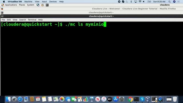Open the VirtualBox VM application menu
Viewport: 183px width, 103px height.
[15, 1]
